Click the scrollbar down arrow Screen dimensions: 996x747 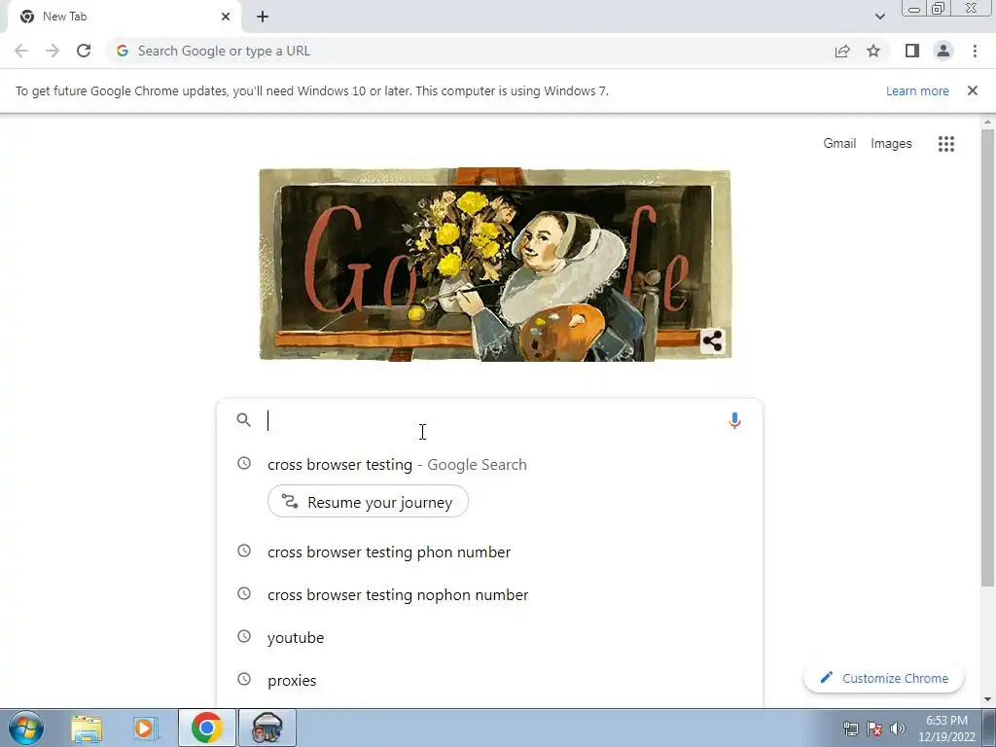point(987,700)
